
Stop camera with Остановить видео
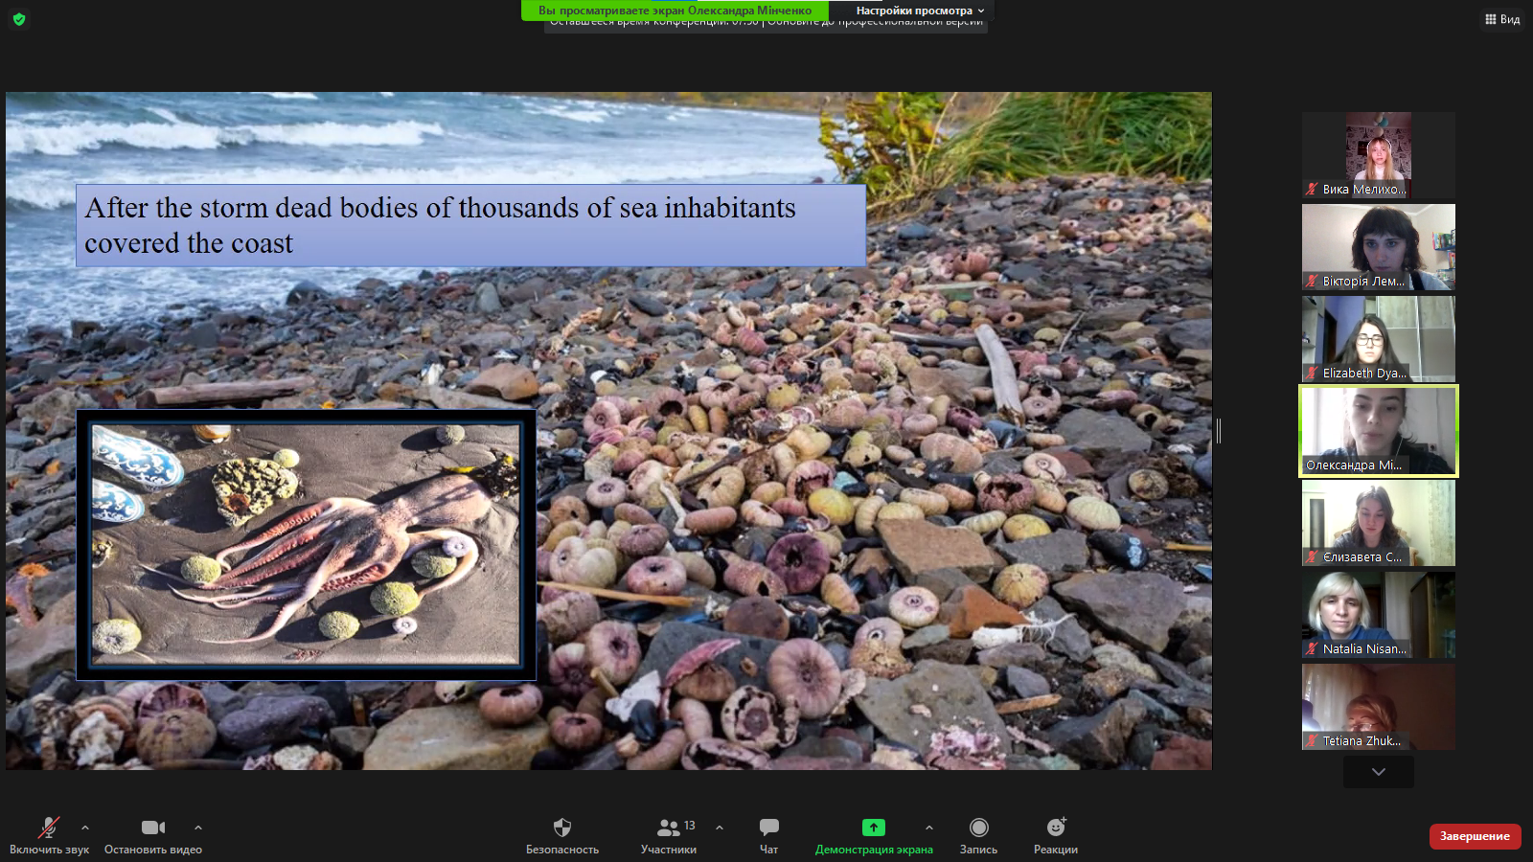click(x=153, y=835)
